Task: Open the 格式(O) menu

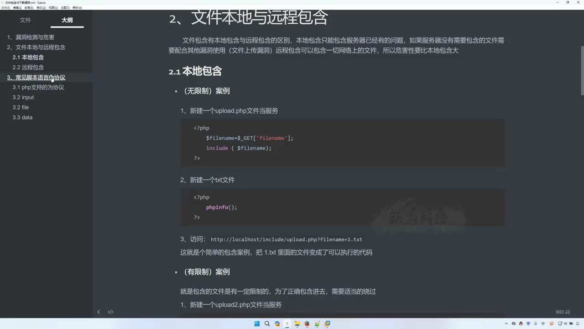Action: point(41,8)
